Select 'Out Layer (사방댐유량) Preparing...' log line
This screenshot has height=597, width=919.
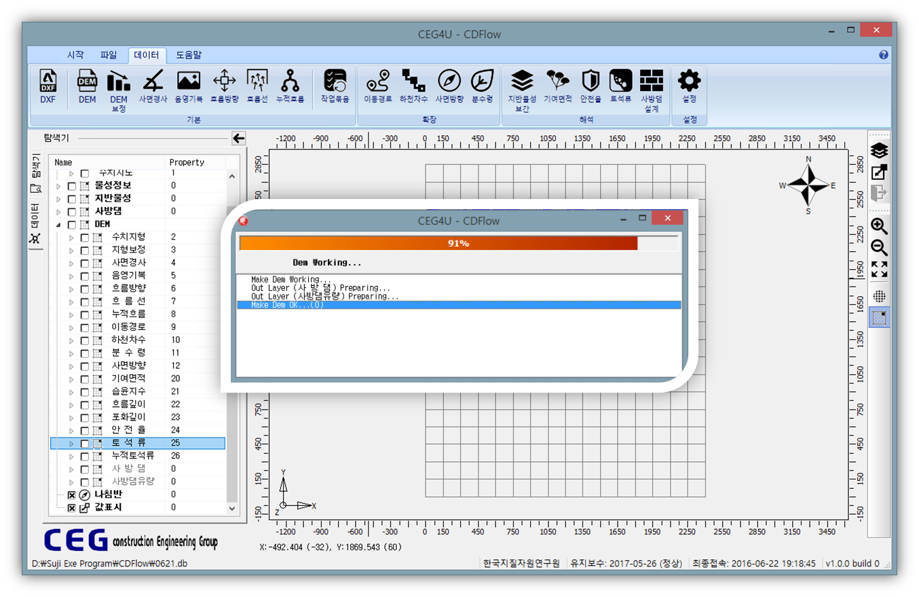coord(324,297)
